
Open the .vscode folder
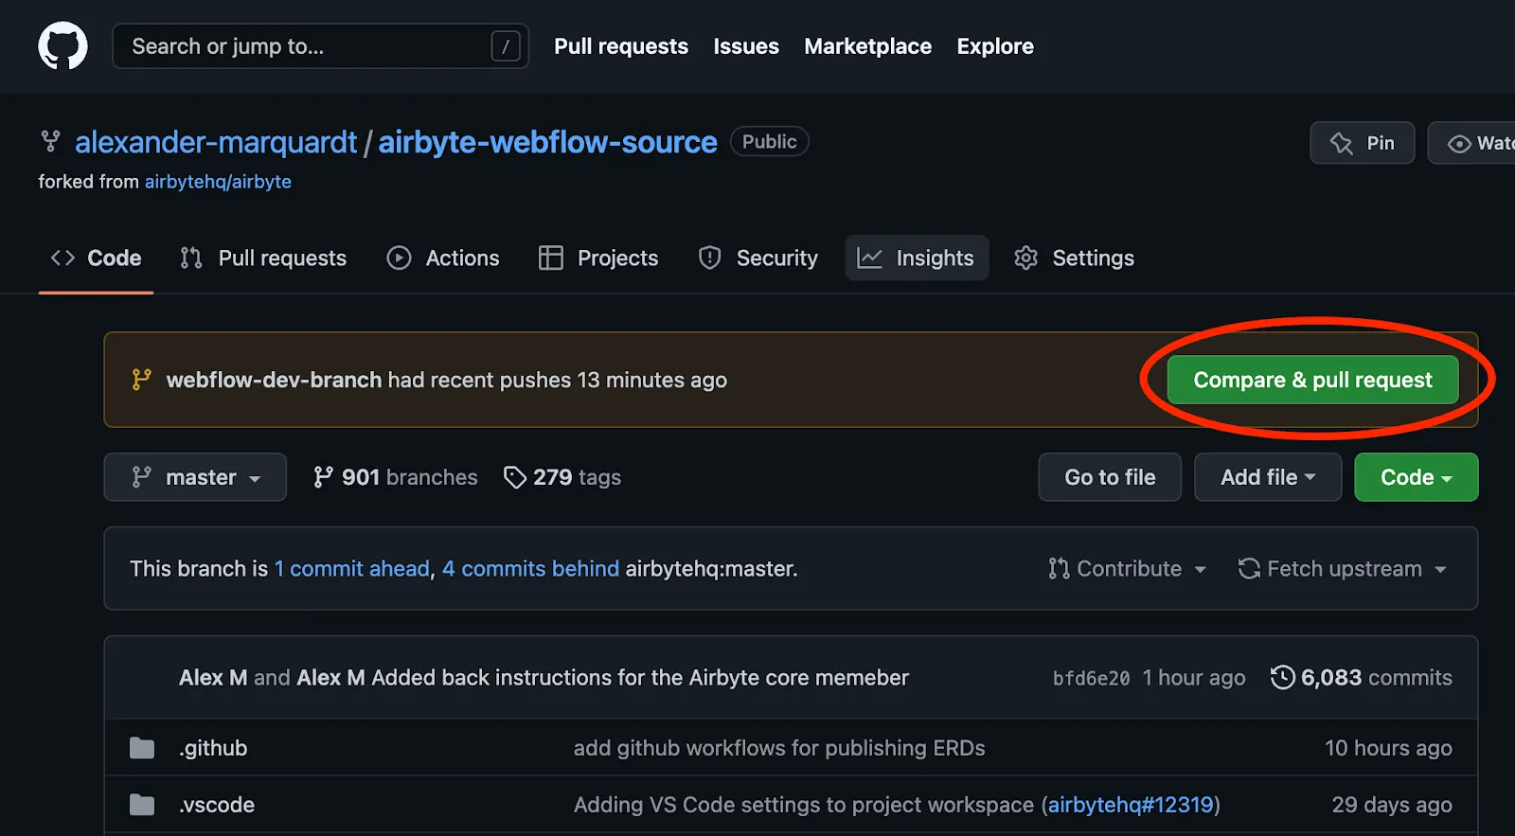(x=217, y=805)
